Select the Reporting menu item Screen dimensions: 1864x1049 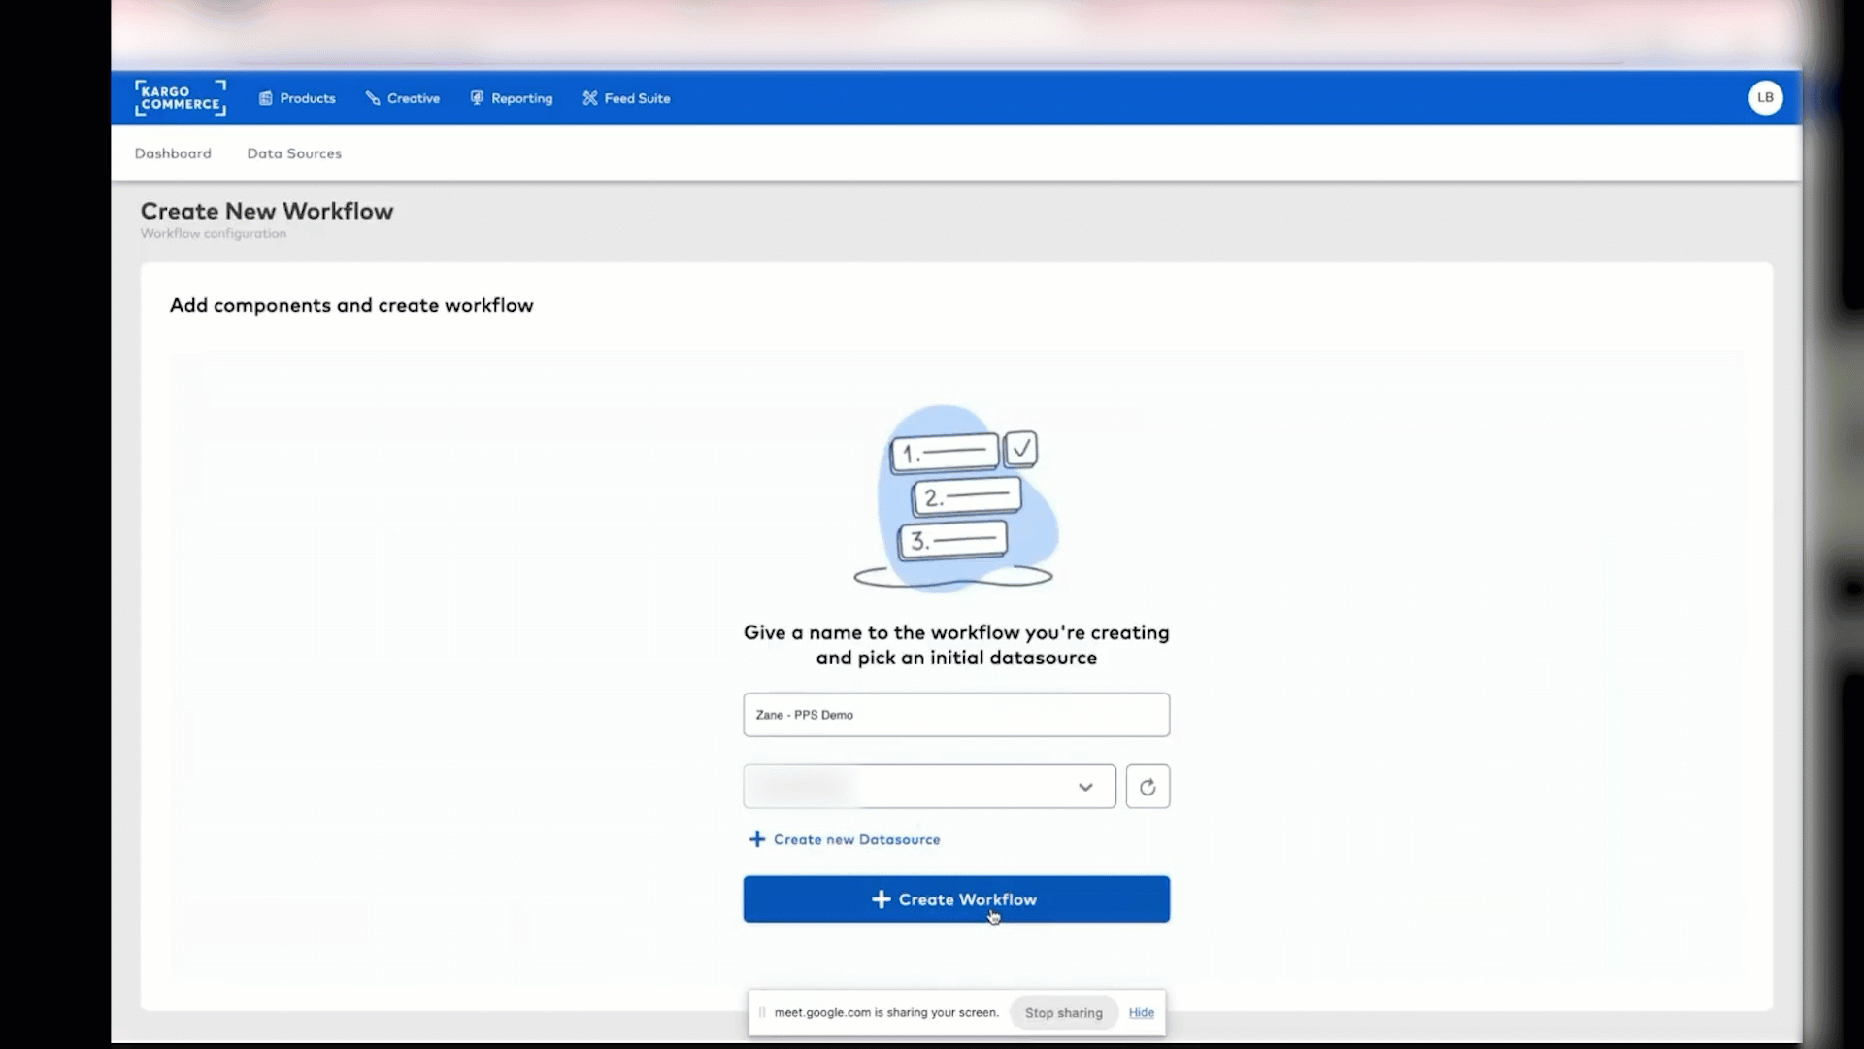point(521,97)
